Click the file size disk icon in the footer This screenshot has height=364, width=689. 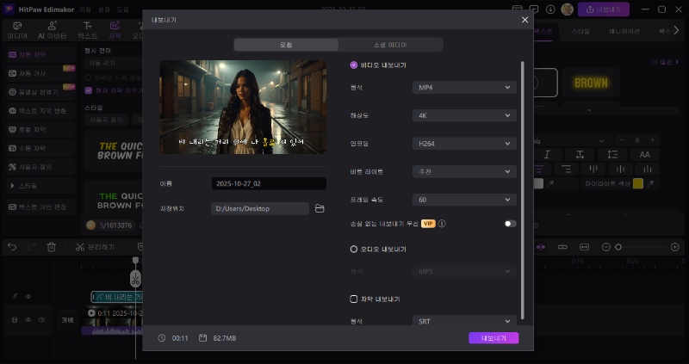(x=202, y=338)
